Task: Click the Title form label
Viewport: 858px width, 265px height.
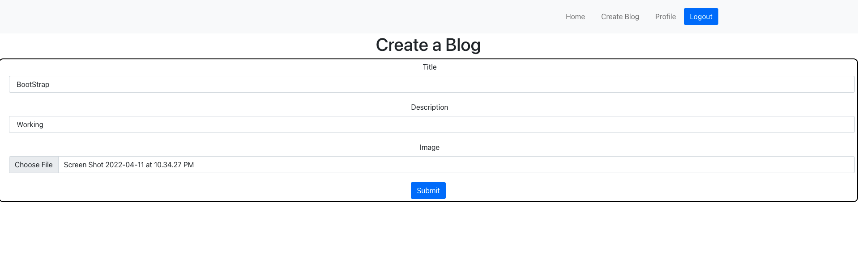Action: tap(429, 67)
